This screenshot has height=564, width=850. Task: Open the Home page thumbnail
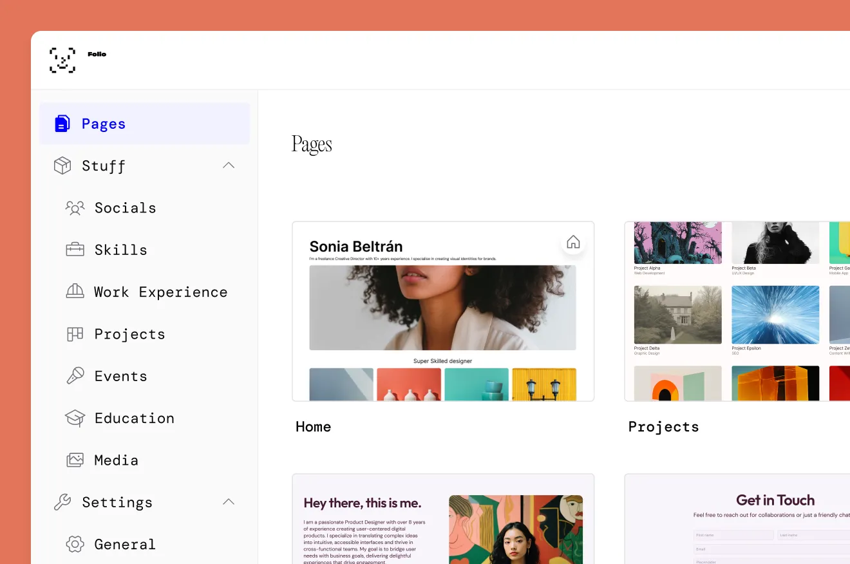tap(443, 312)
